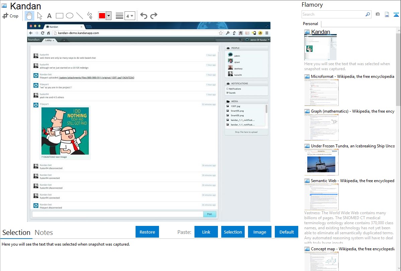Click the browser reload icon in the snapshot
The height and width of the screenshot is (271, 401).
[43, 33]
